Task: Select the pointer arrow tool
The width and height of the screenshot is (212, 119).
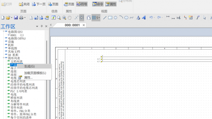Action: pyautogui.click(x=205, y=18)
